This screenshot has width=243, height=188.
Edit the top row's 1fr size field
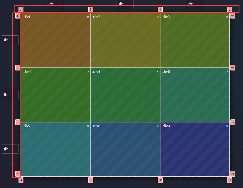[10, 40]
